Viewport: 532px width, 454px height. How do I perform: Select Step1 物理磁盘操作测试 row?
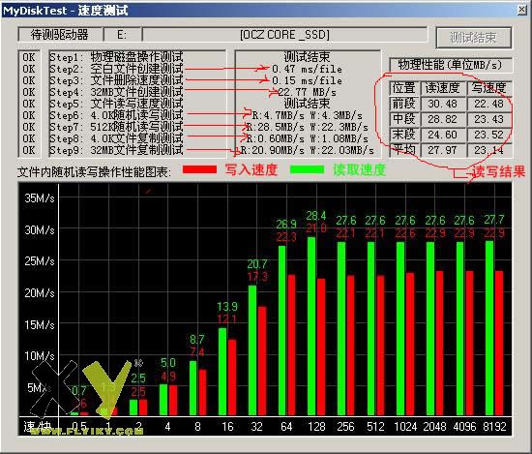(116, 57)
